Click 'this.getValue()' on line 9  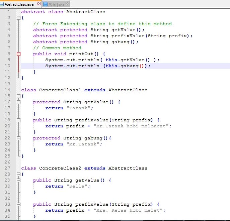pos(128,60)
